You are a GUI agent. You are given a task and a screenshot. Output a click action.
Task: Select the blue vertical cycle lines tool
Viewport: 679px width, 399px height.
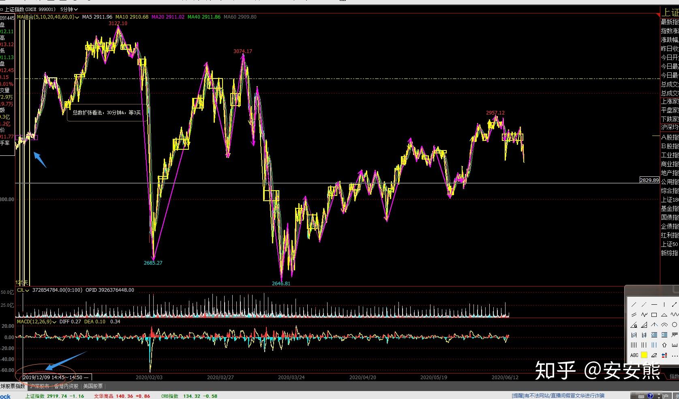[654, 345]
